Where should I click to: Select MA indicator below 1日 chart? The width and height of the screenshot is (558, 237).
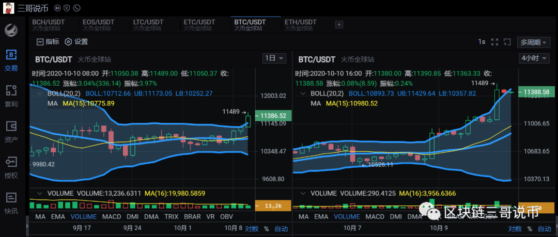(40, 216)
